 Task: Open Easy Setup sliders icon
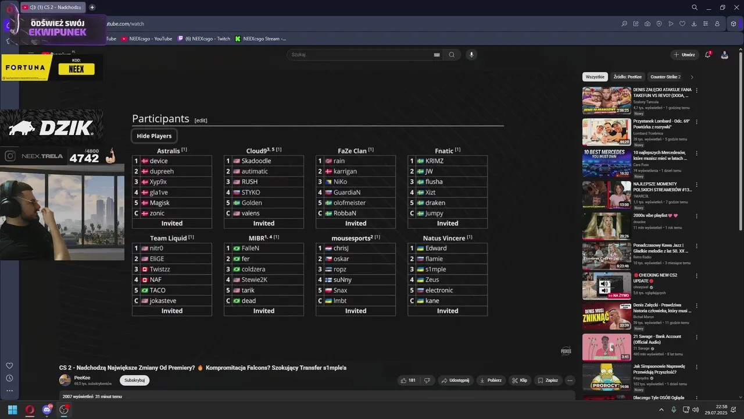tap(706, 24)
